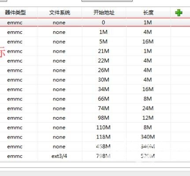Click none in the 118M row

pyautogui.click(x=59, y=137)
